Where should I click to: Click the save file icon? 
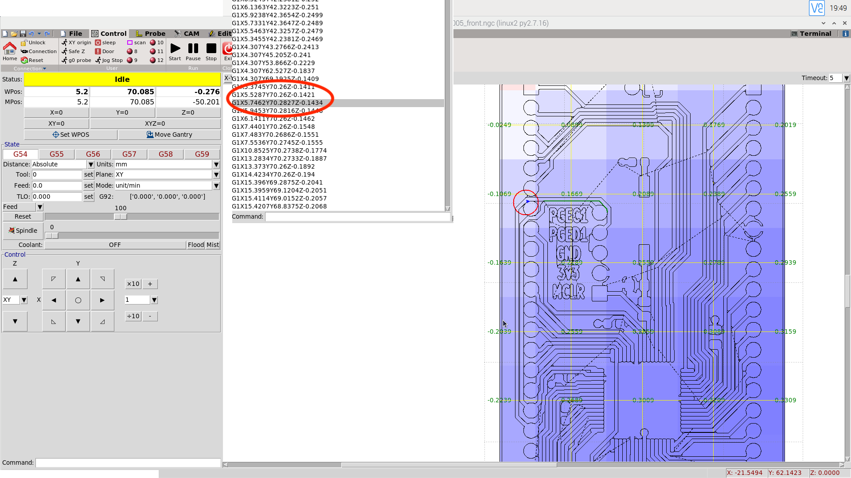point(23,34)
